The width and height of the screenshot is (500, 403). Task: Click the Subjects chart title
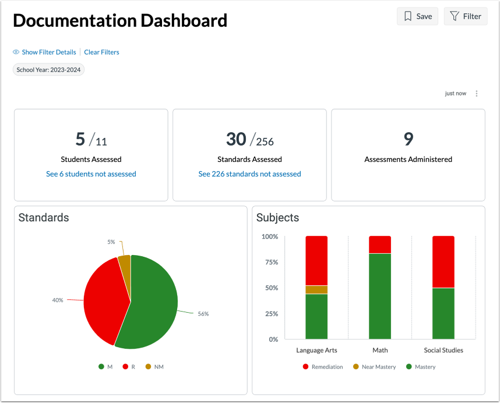coord(278,218)
